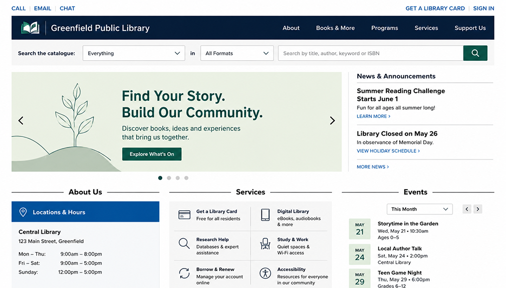
Task: Select the first carousel dot
Action: [160, 178]
